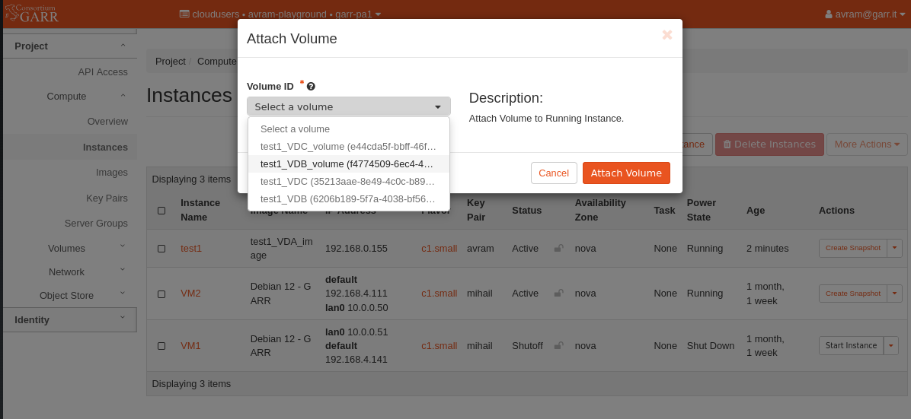Click the Instance Name column header

click(x=200, y=210)
